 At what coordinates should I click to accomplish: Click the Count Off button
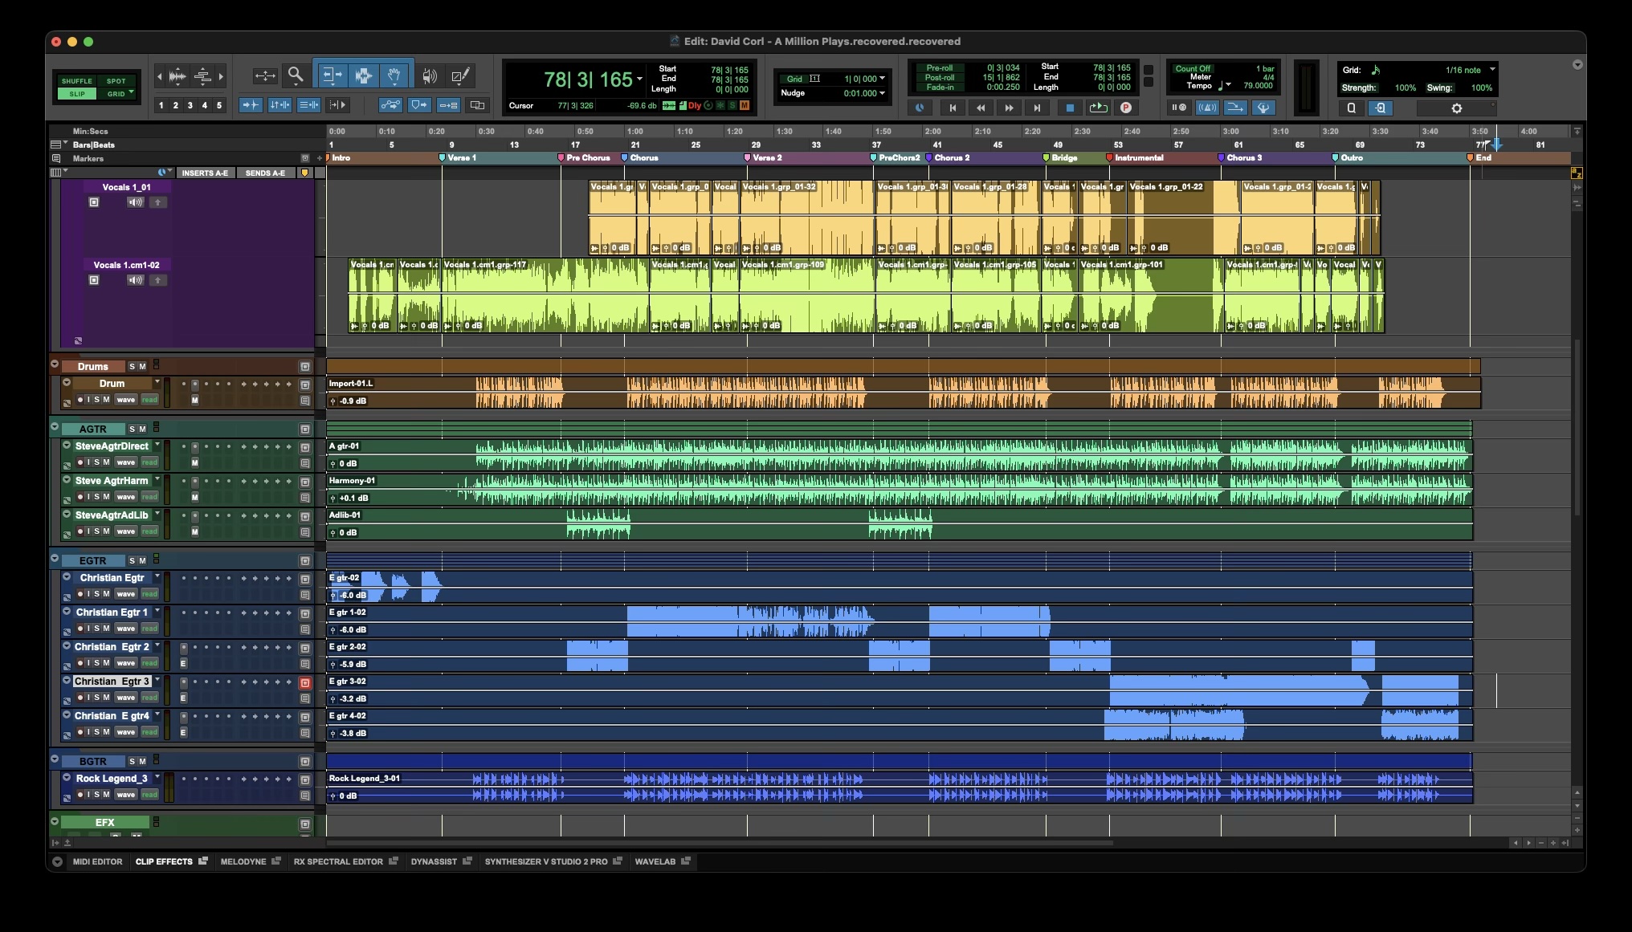click(x=1193, y=69)
